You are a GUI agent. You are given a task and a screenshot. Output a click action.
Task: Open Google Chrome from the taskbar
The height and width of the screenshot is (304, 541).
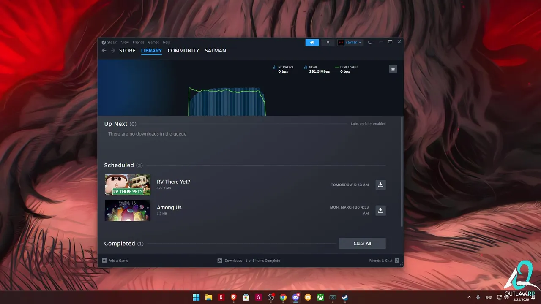tap(283, 297)
